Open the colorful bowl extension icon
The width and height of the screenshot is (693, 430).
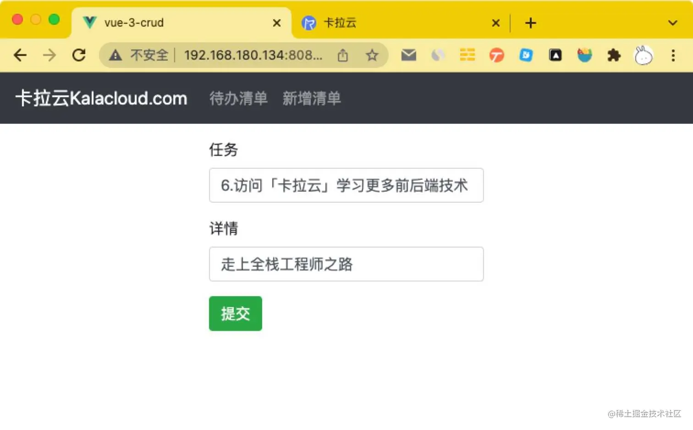coord(585,55)
